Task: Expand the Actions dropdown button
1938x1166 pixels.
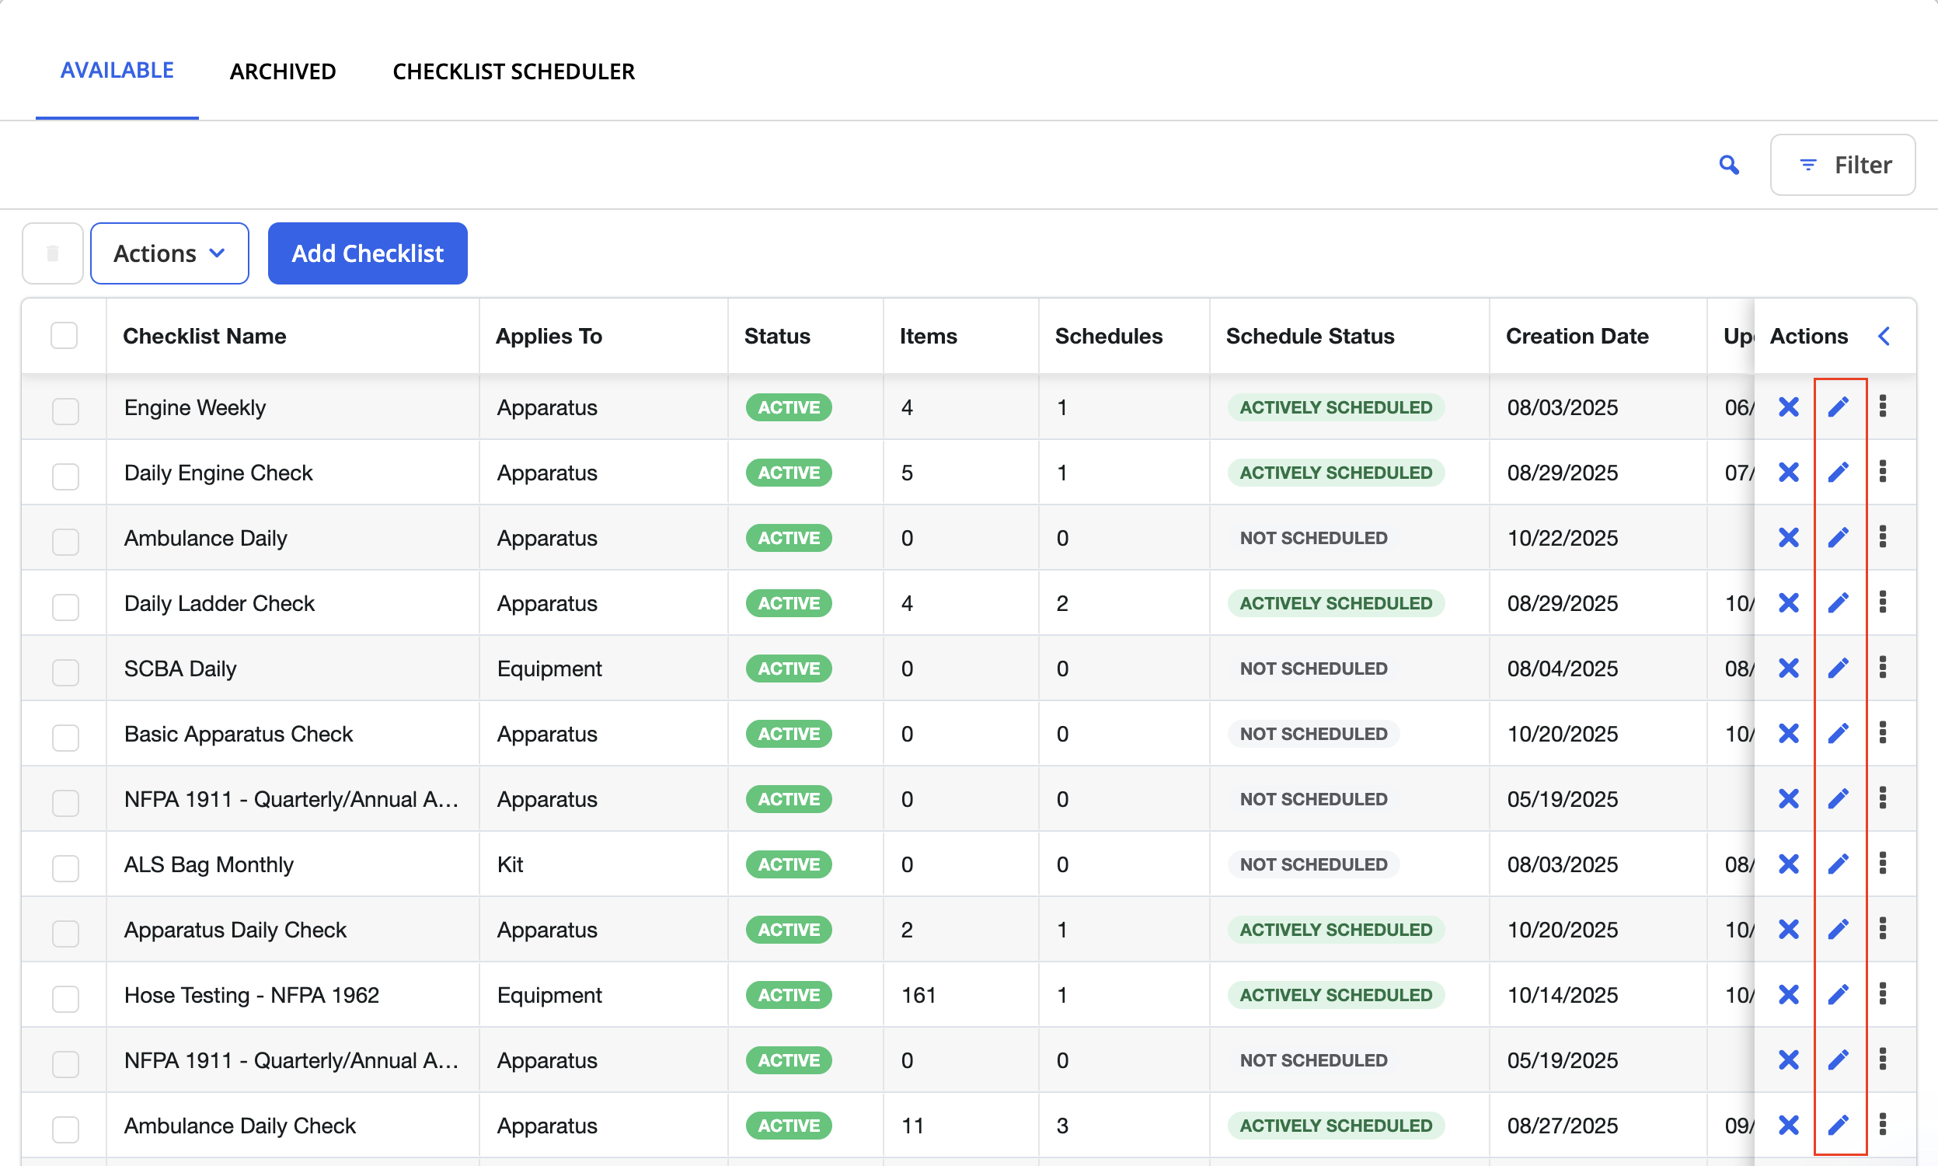Action: click(169, 253)
